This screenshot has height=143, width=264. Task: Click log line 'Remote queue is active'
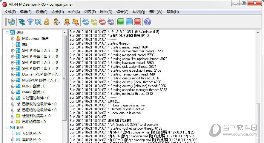127,109
